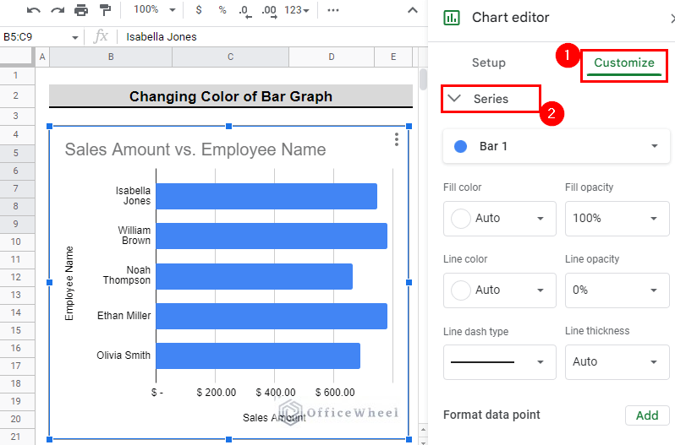Apply percent format icon
This screenshot has width=675, height=445.
(x=222, y=9)
